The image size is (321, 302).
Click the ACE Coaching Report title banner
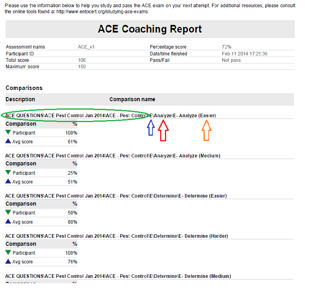tap(150, 29)
